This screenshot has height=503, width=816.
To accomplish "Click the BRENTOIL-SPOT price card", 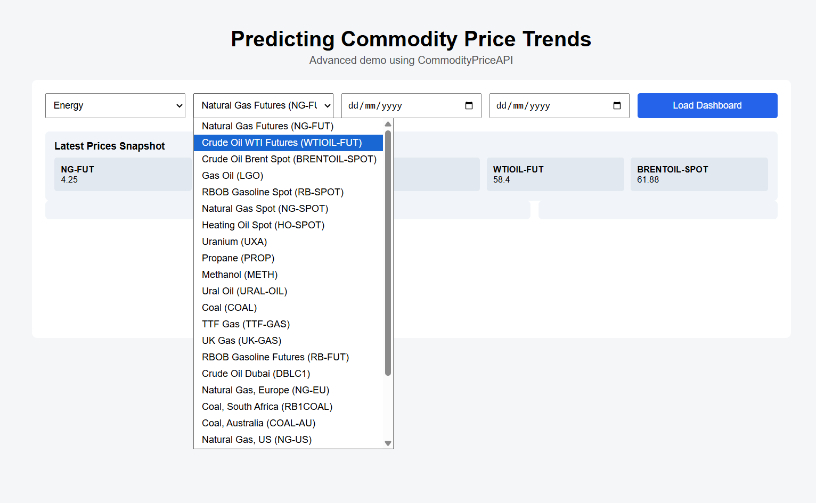I will point(699,174).
